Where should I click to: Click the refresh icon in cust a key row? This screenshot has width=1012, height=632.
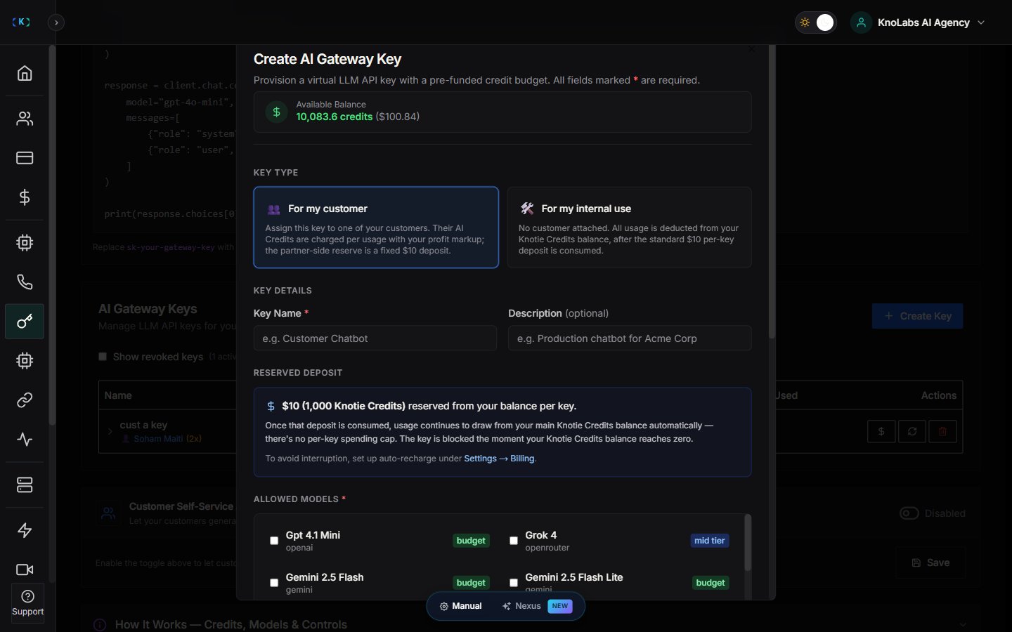click(912, 431)
